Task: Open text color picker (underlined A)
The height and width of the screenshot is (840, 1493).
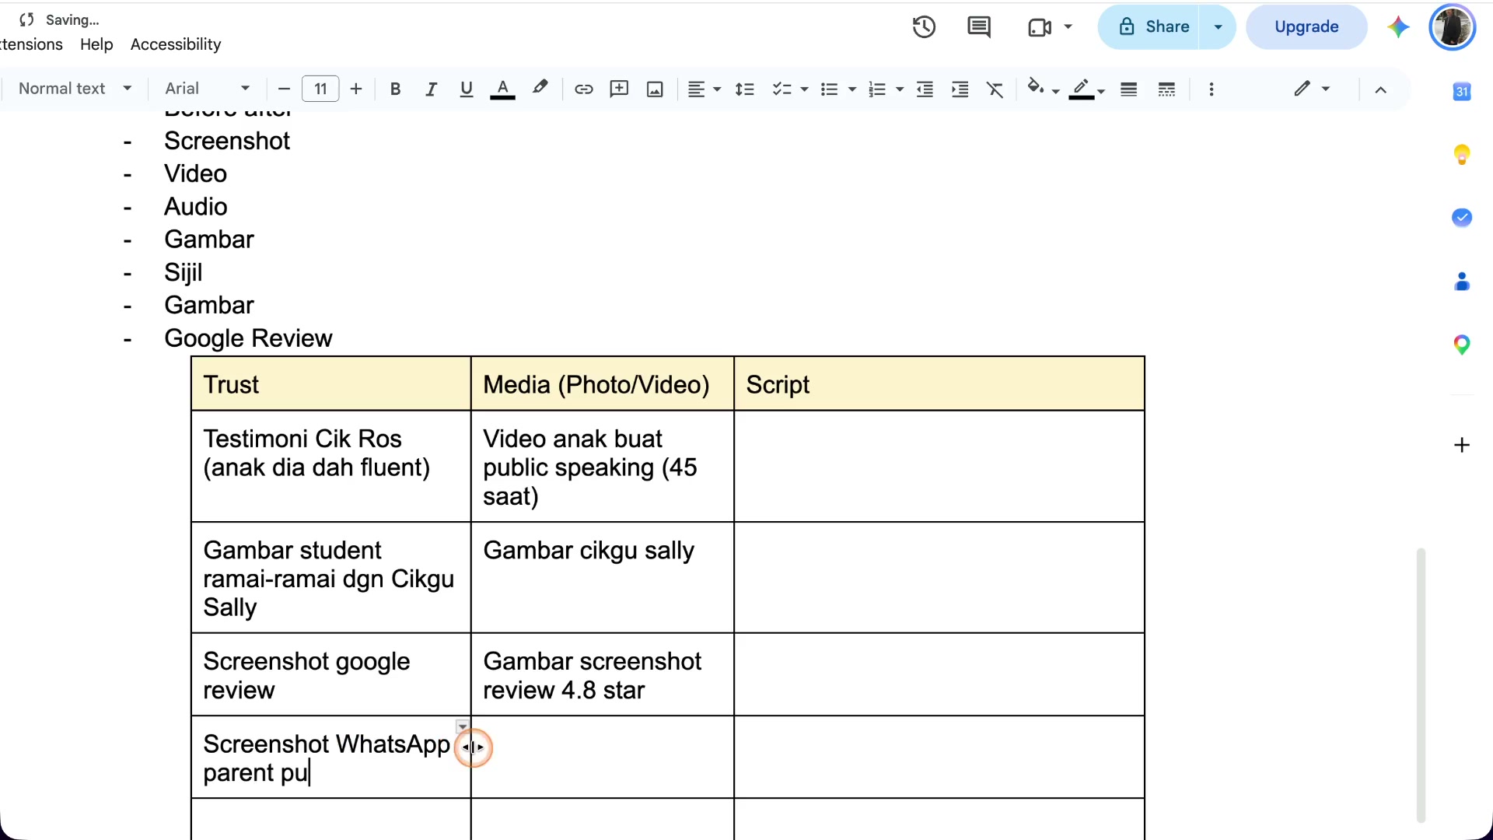Action: click(503, 89)
